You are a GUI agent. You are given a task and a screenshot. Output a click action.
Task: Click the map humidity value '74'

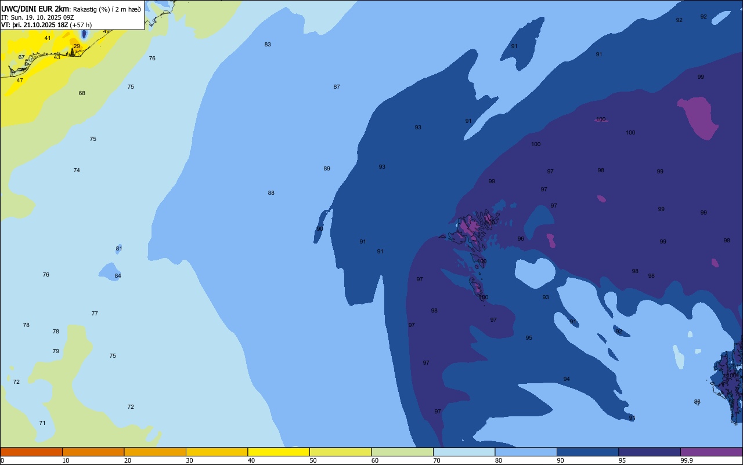click(x=77, y=170)
